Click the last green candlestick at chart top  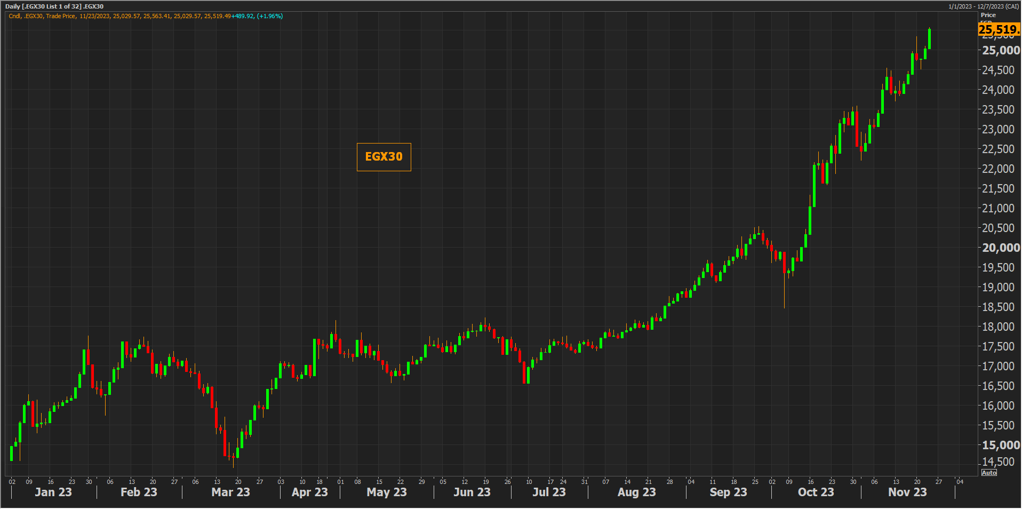tap(929, 39)
